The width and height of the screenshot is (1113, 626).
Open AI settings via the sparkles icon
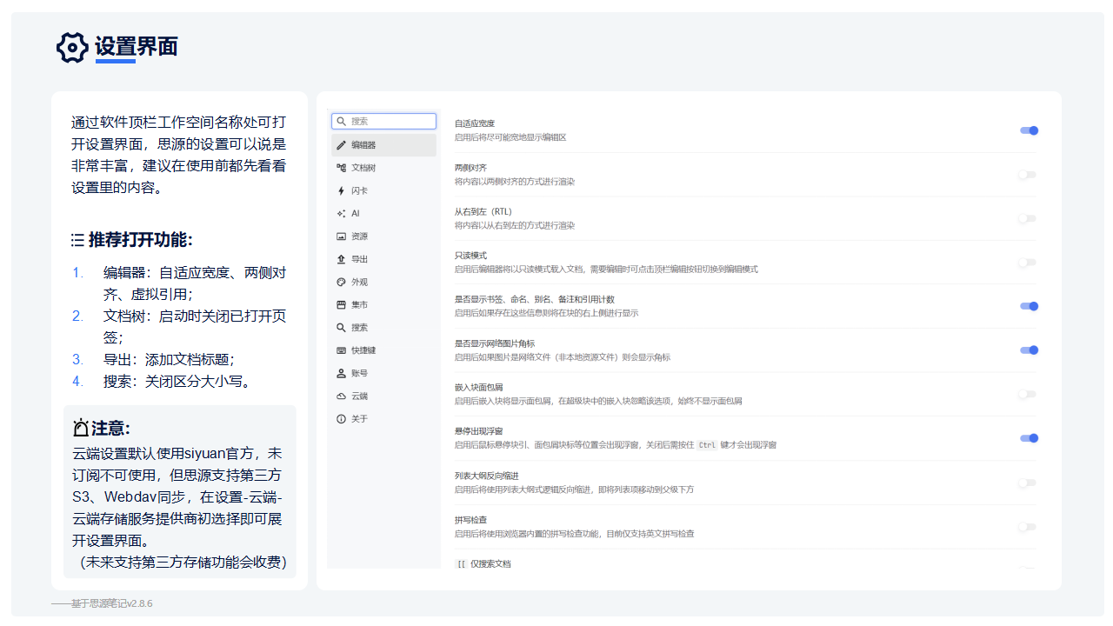coord(340,213)
